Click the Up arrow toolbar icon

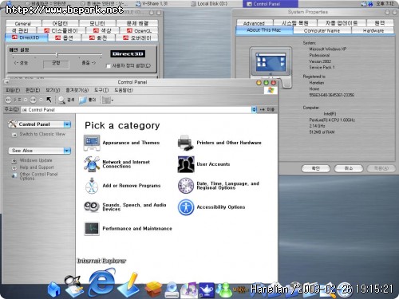pos(49,100)
